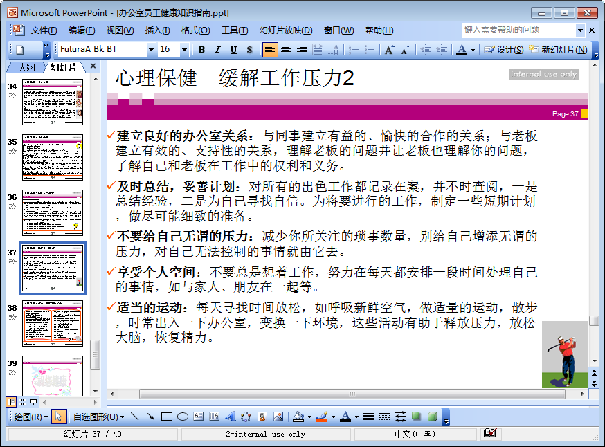The width and height of the screenshot is (605, 447).
Task: Open the help question dropdown arrow
Action: (x=580, y=30)
